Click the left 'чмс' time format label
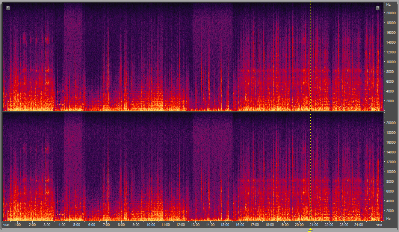The width and height of the screenshot is (399, 232). coord(6,225)
